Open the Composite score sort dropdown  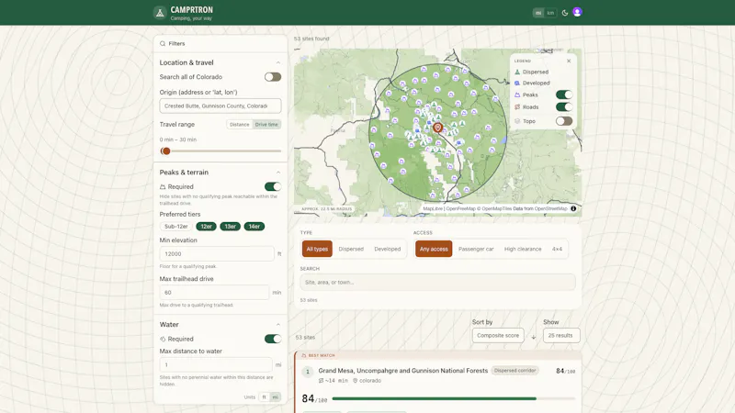tap(498, 335)
